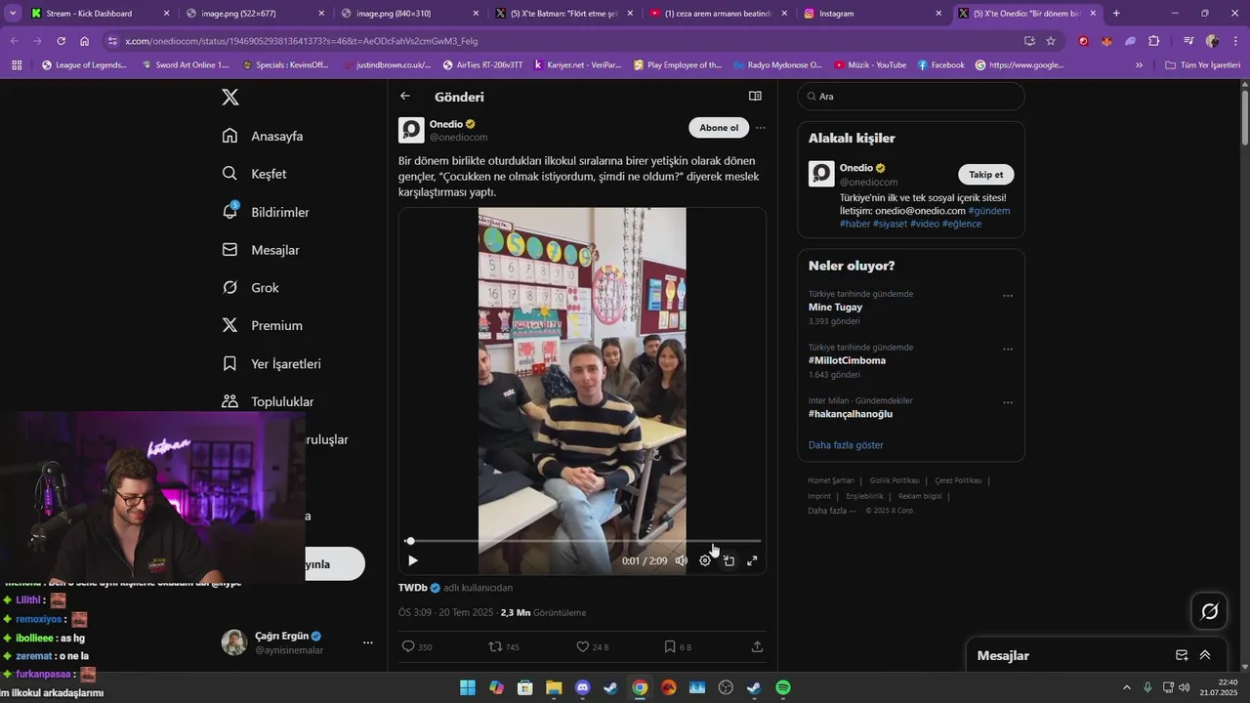Image resolution: width=1250 pixels, height=703 pixels.
Task: Open Hizmet Şartları footer link
Action: 830,480
